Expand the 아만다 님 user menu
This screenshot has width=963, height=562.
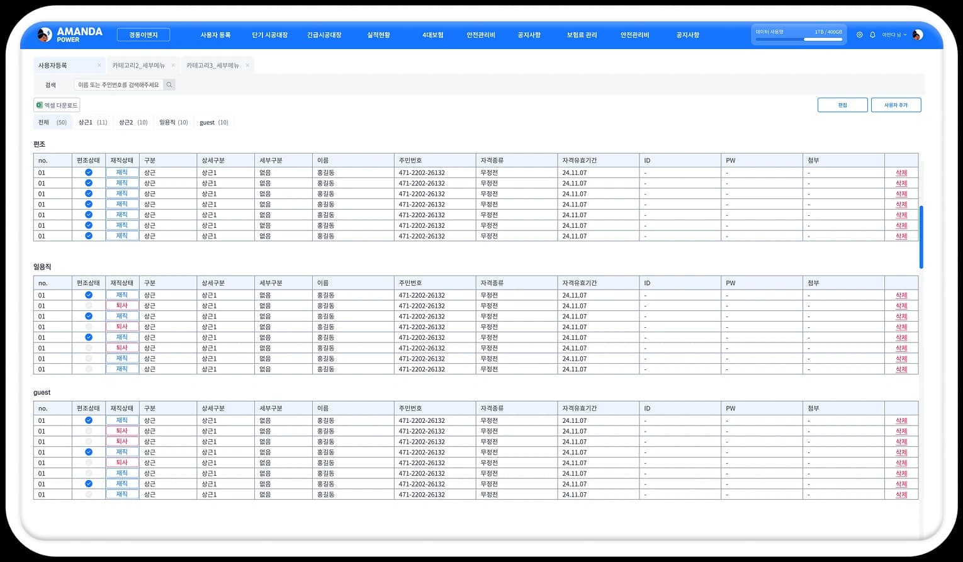click(894, 35)
